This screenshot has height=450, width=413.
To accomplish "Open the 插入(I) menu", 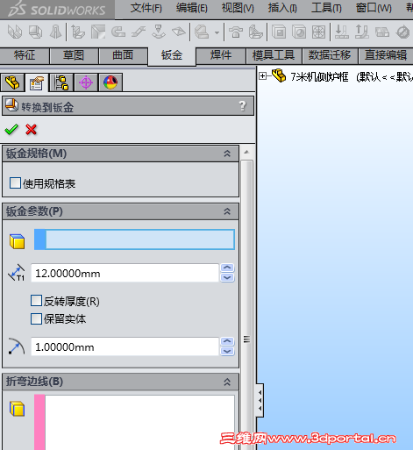I will tap(282, 8).
